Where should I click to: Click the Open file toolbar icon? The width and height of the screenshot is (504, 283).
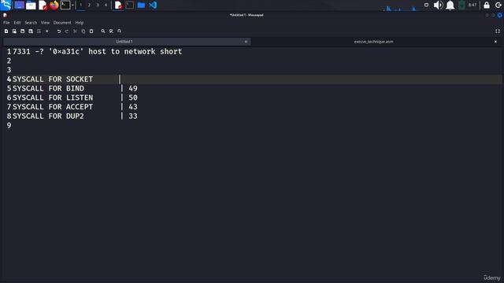[x=14, y=31]
